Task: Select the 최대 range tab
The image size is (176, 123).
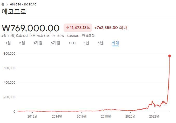Action: pyautogui.click(x=115, y=43)
